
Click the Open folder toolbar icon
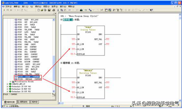pyautogui.click(x=42, y=10)
